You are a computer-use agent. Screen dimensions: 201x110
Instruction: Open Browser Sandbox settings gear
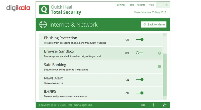[159, 53]
